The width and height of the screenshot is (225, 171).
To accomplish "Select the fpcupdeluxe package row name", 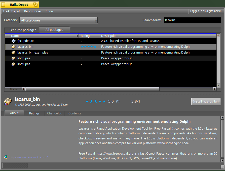I will pos(26,41).
